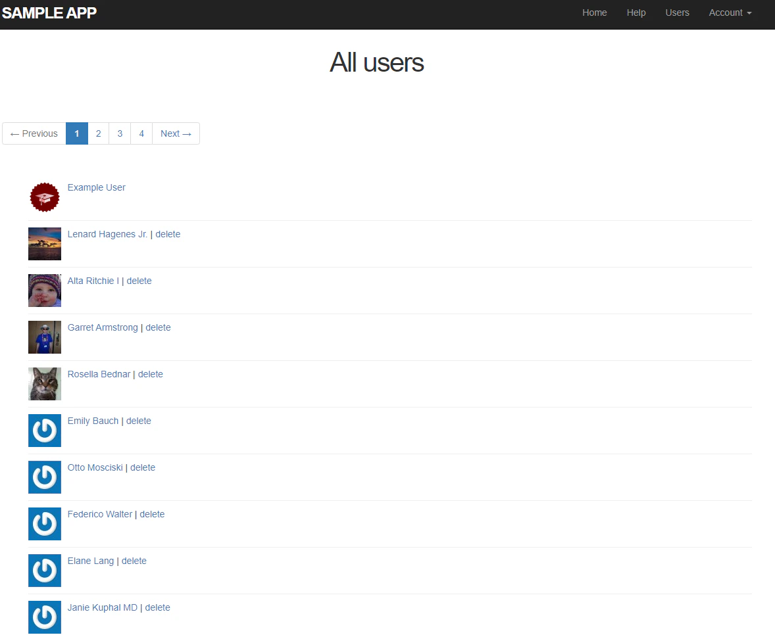Jump to pagination page 3

[120, 134]
